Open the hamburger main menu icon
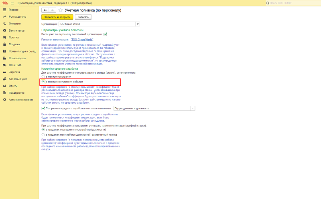Image resolution: width=321 pixels, height=199 pixels. [12, 3]
